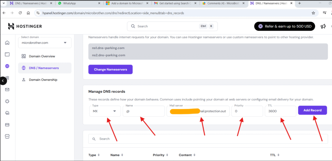332x161 pixels.
Task: Open the Emails envelope icon in sidebar
Action: (7, 89)
